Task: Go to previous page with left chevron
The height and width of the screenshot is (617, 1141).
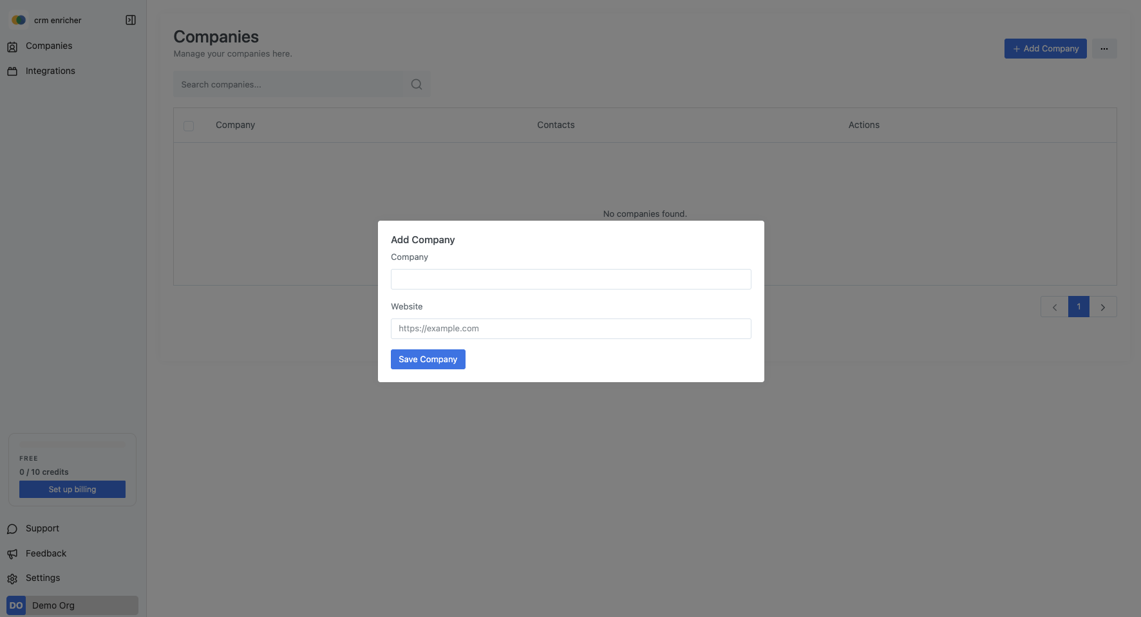Action: coord(1054,307)
